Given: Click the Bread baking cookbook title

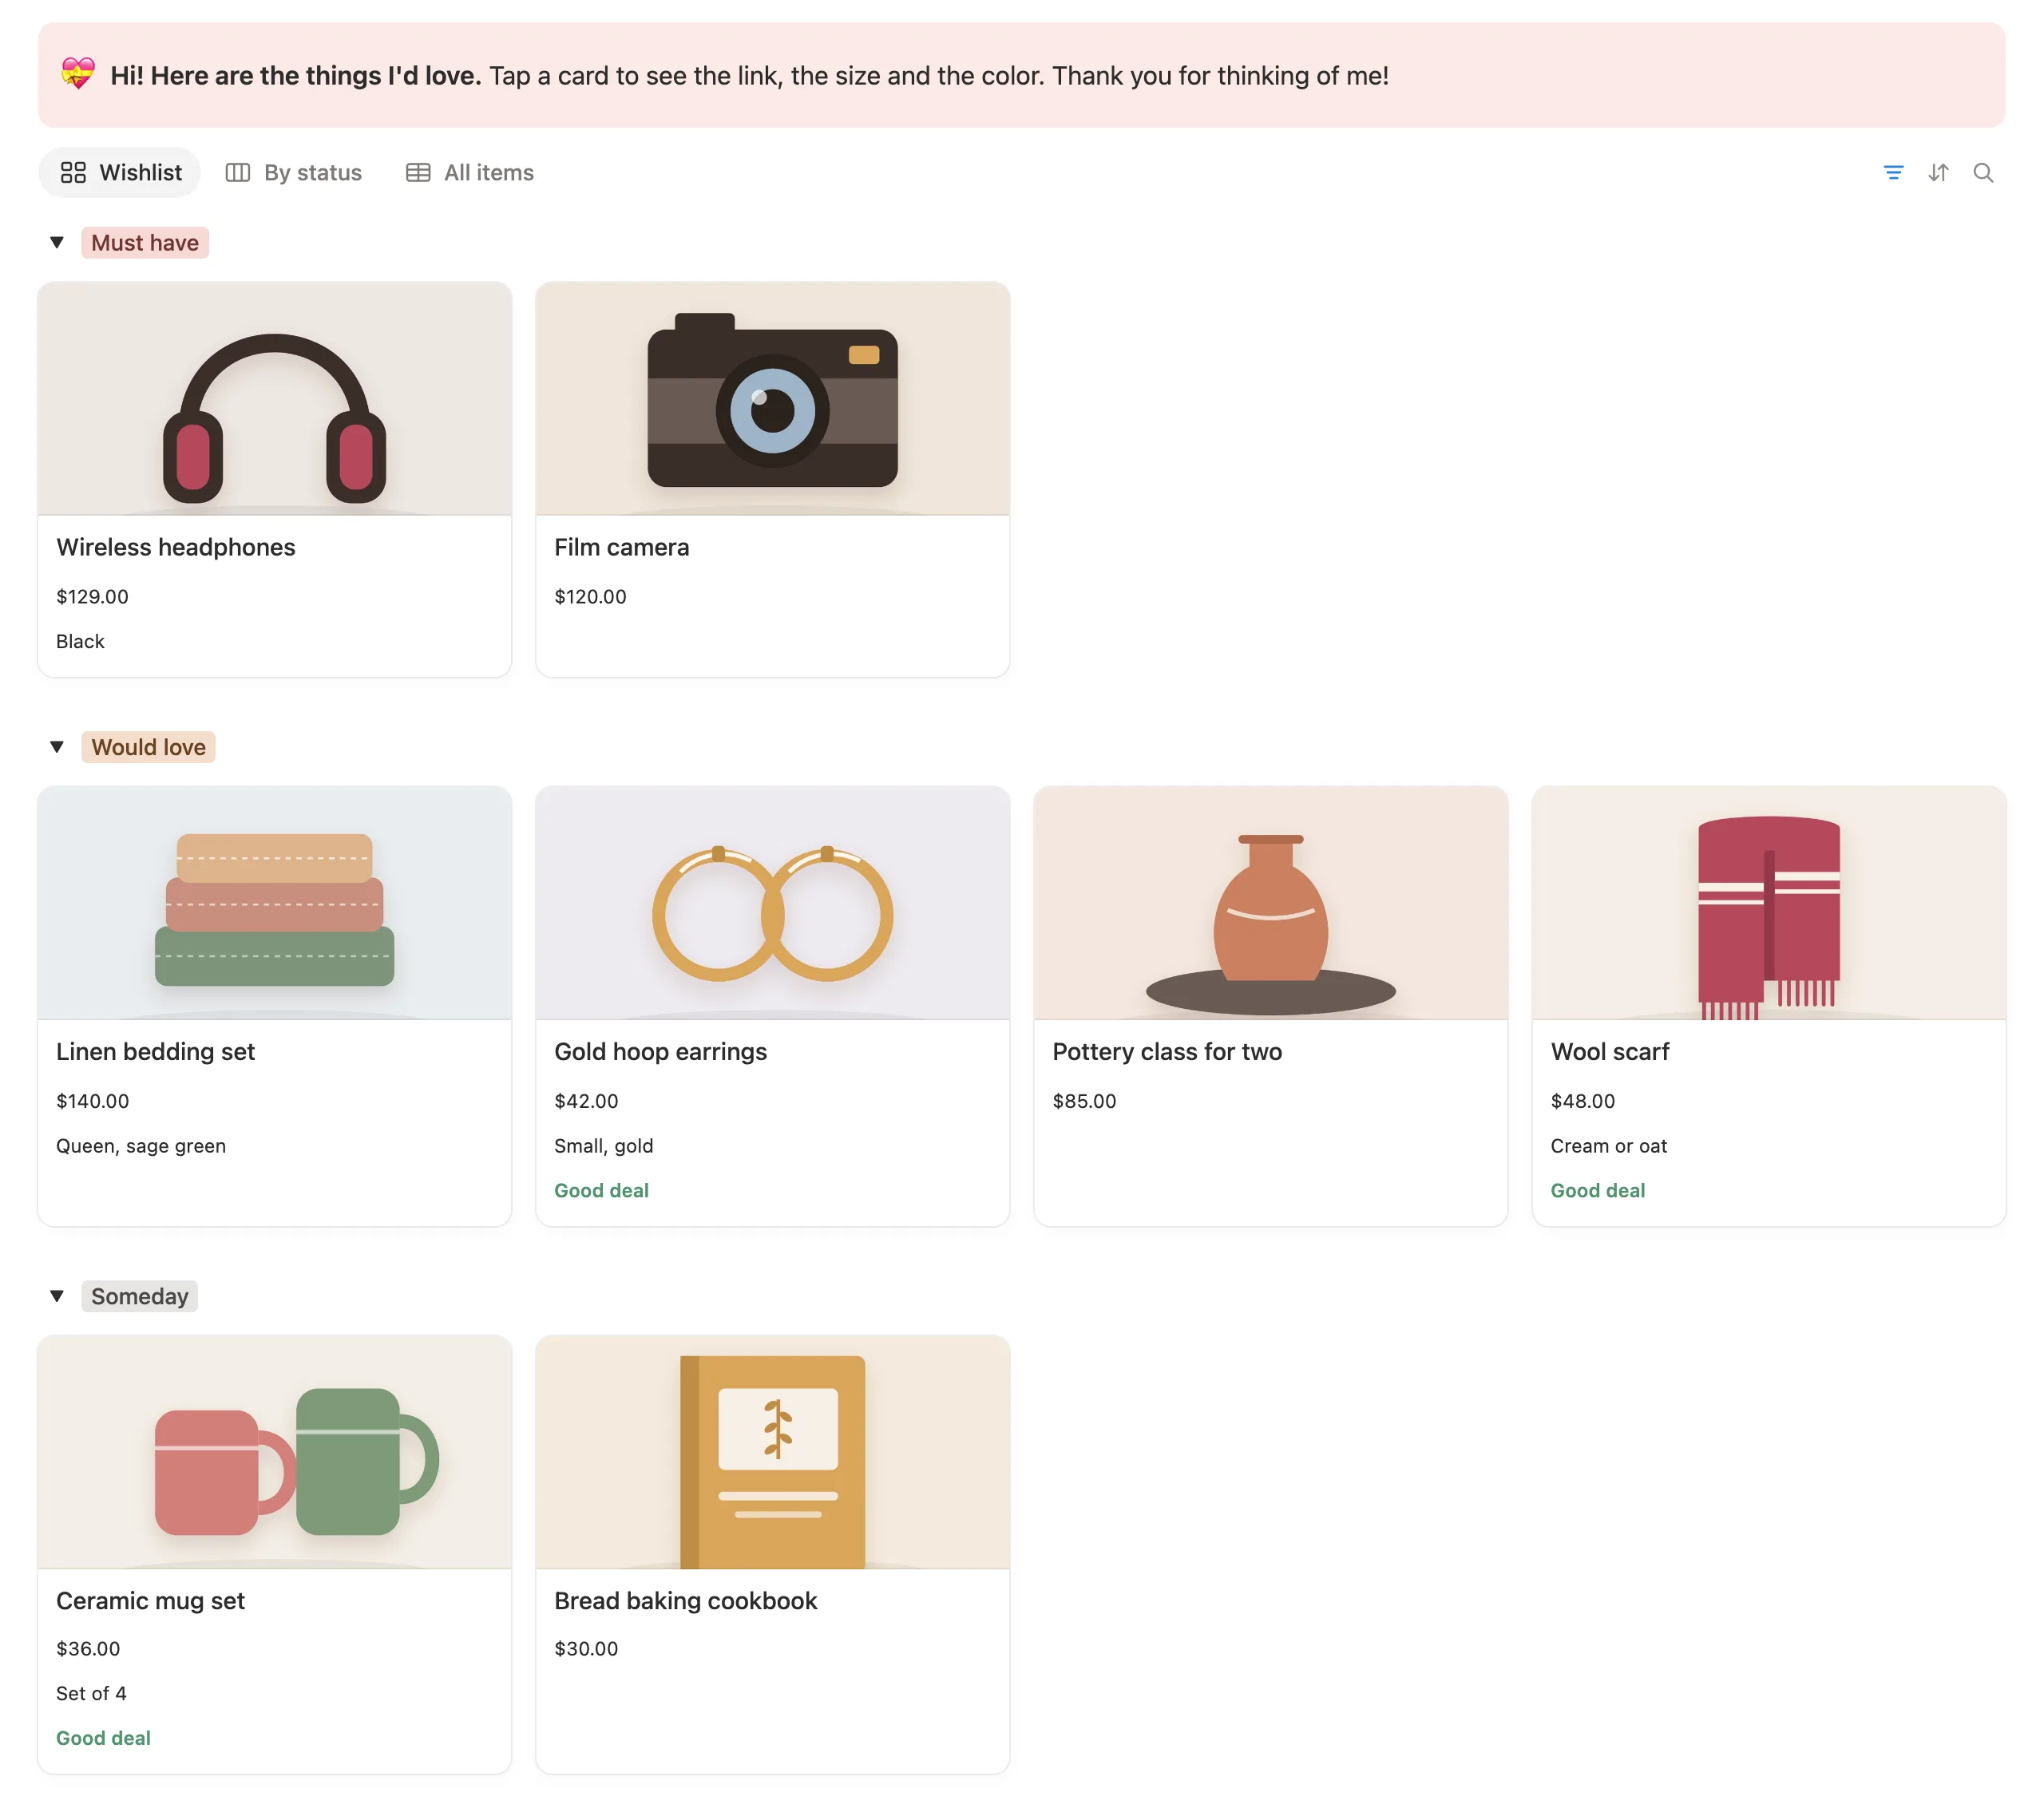Looking at the screenshot, I should tap(685, 1601).
